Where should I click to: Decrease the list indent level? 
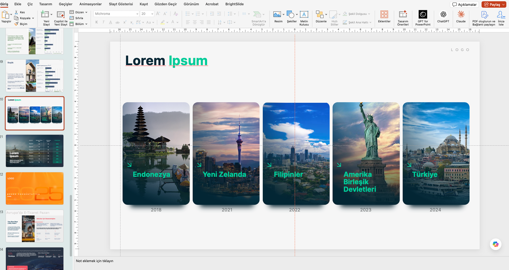212,14
